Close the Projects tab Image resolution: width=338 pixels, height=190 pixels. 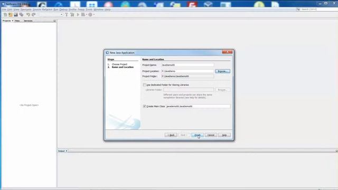pos(13,21)
